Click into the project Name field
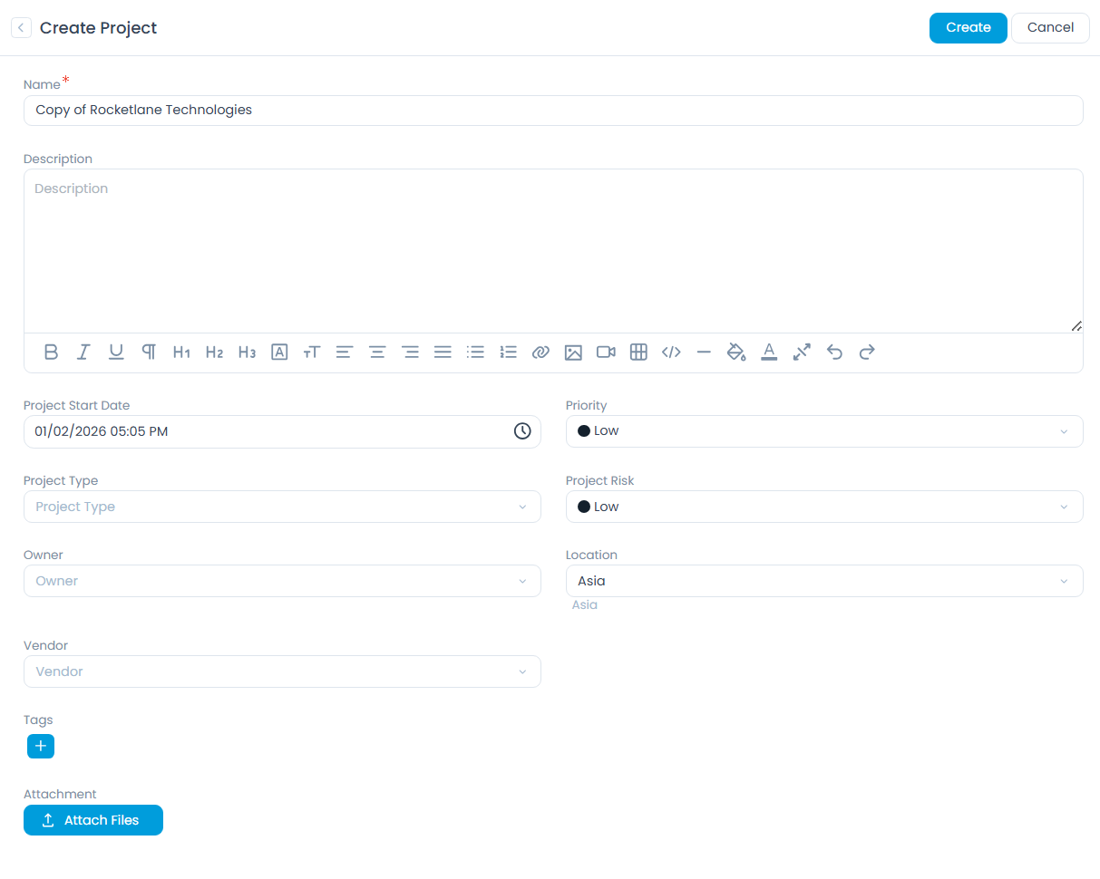This screenshot has height=879, width=1100. 552,110
